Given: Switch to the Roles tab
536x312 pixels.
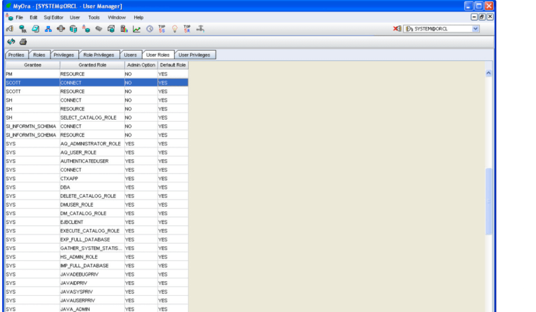Looking at the screenshot, I should (x=39, y=55).
